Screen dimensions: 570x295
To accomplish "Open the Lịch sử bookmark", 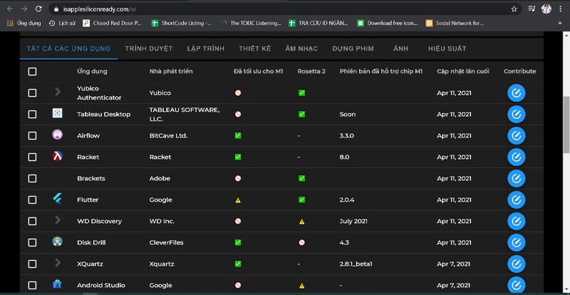I will pyautogui.click(x=62, y=24).
